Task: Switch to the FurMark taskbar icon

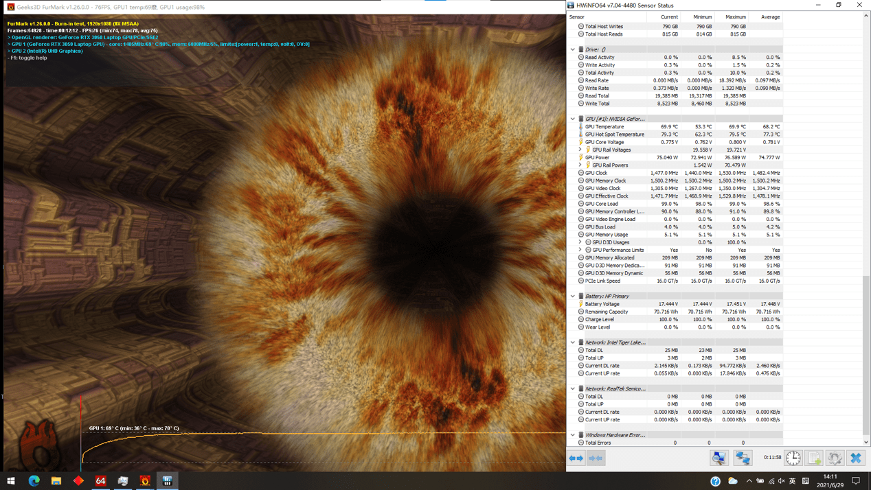Action: 145,481
